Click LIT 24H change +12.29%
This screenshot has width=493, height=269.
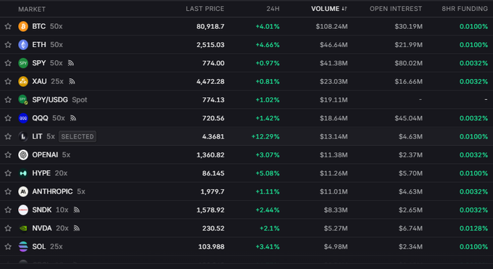coord(265,136)
